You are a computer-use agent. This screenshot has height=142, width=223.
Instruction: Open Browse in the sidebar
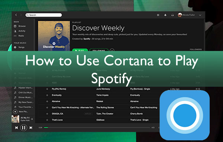[x=22, y=26]
